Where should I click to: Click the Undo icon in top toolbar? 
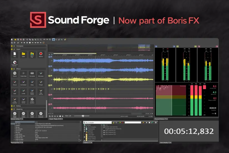tap(44, 40)
